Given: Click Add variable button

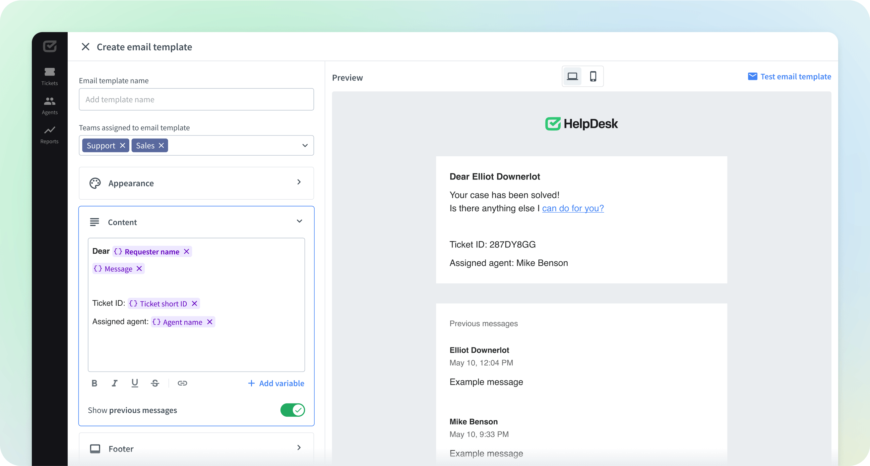Looking at the screenshot, I should point(276,383).
